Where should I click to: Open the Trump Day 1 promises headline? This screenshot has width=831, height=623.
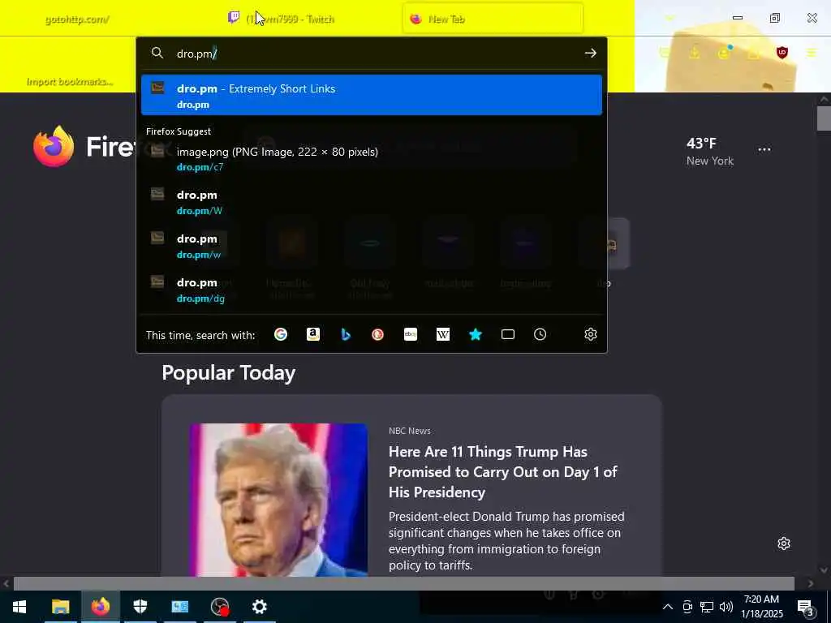[503, 472]
